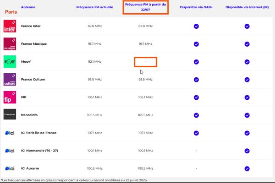Click France Musique current frequency 91.7 MHz
This screenshot has width=275, height=183.
click(x=95, y=44)
